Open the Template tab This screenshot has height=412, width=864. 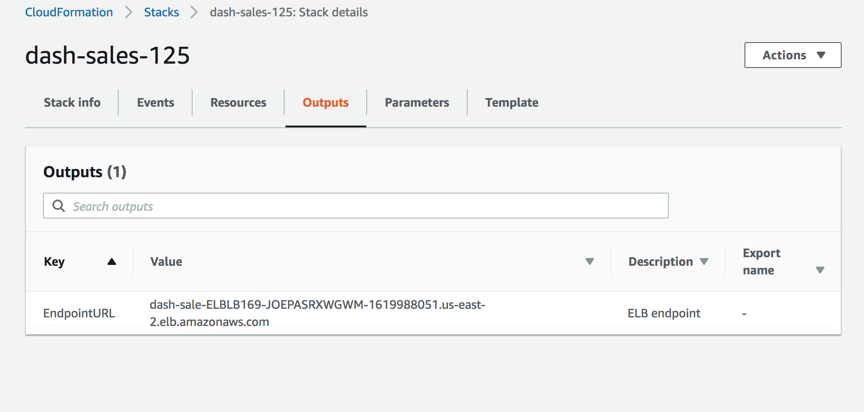(512, 102)
